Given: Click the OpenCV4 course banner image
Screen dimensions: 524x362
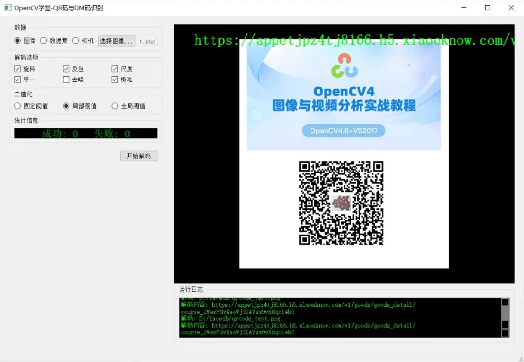Looking at the screenshot, I should point(344,97).
